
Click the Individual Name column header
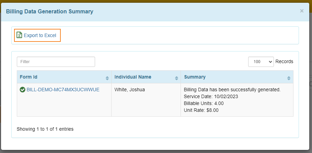tap(146, 77)
